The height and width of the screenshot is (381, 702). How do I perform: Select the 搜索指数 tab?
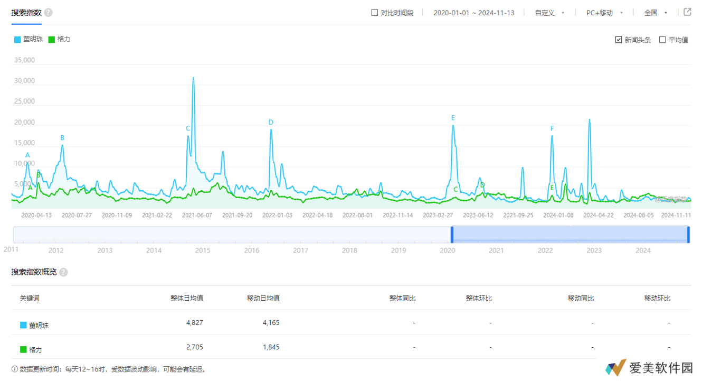26,13
